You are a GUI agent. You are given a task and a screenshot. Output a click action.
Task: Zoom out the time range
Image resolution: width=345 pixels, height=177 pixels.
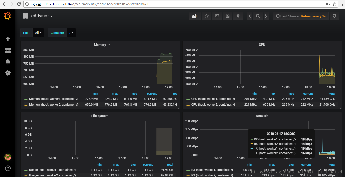click(x=258, y=16)
